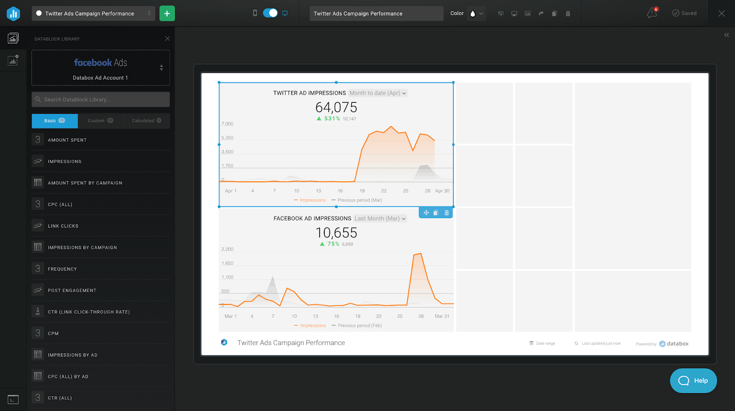The height and width of the screenshot is (411, 735).
Task: Select Impressions by Campaign datablock
Action: (101, 248)
